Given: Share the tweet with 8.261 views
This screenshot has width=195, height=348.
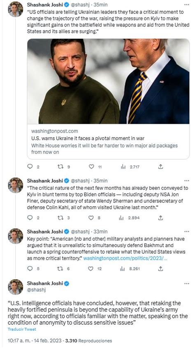Looking at the screenshot, I should [x=161, y=269].
